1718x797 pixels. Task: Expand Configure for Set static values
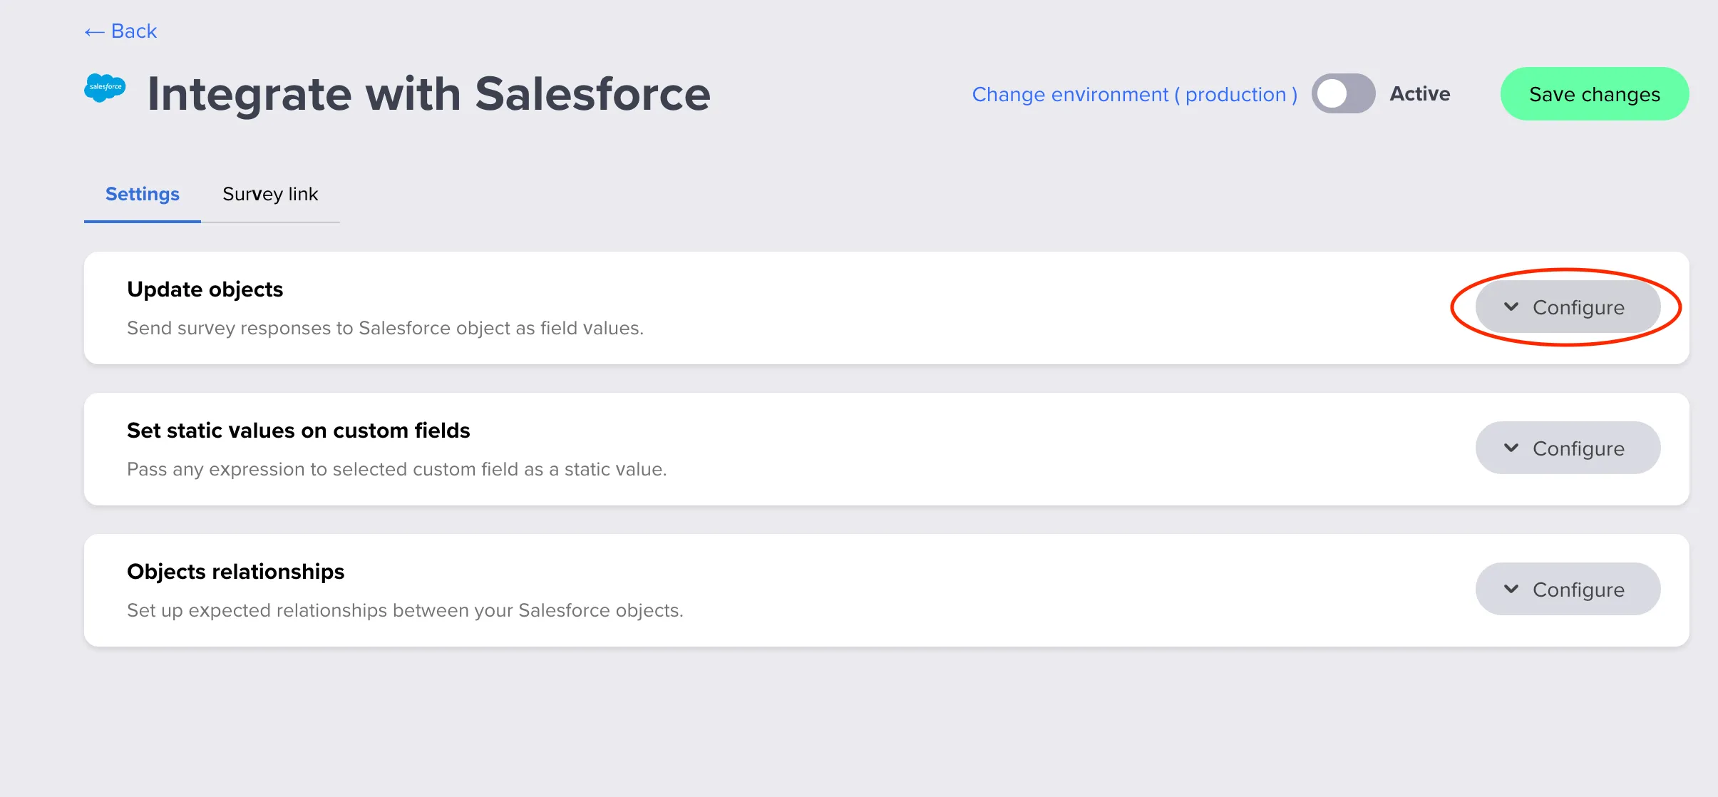pyautogui.click(x=1567, y=448)
